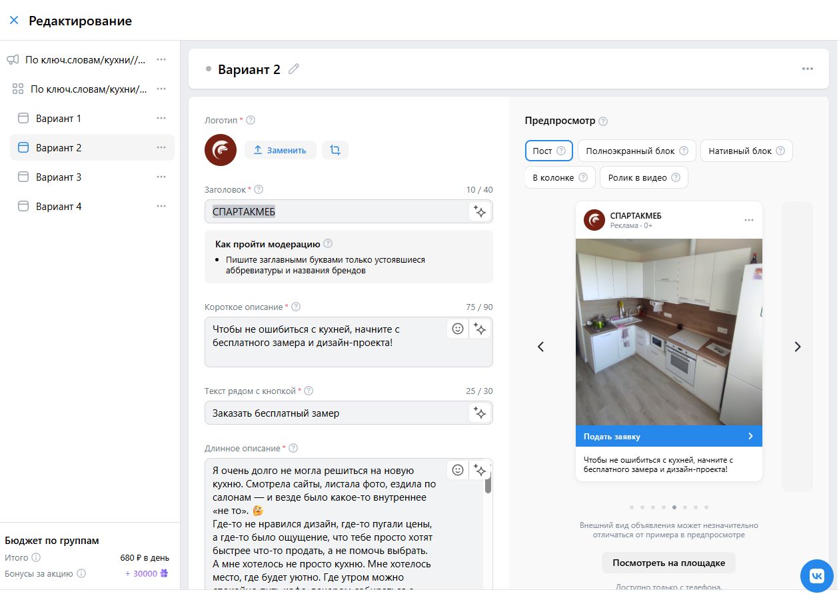Open emoji picker in Длинное описание field
Viewport: 839px width, 594px height.
pos(458,470)
